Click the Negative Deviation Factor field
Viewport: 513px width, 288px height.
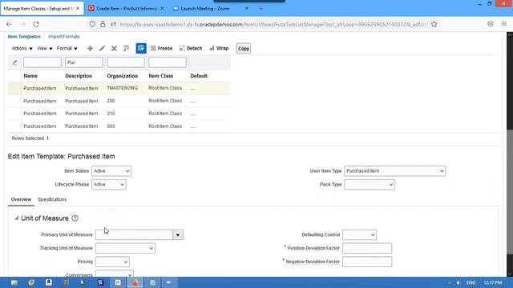pyautogui.click(x=367, y=262)
